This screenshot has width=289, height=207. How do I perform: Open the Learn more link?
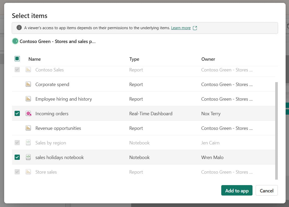181,28
